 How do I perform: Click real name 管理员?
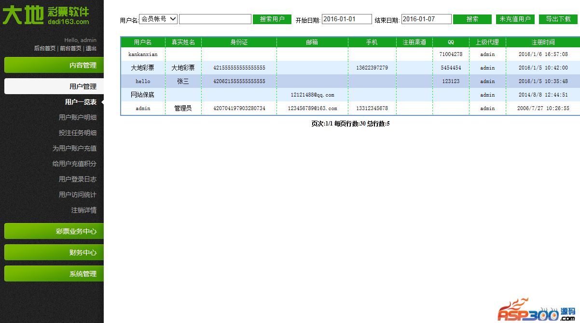pyautogui.click(x=183, y=109)
